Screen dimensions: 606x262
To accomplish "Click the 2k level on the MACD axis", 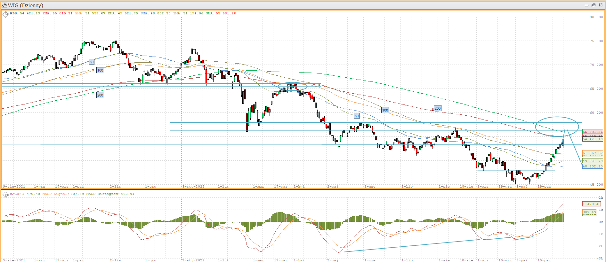I will tap(601, 197).
